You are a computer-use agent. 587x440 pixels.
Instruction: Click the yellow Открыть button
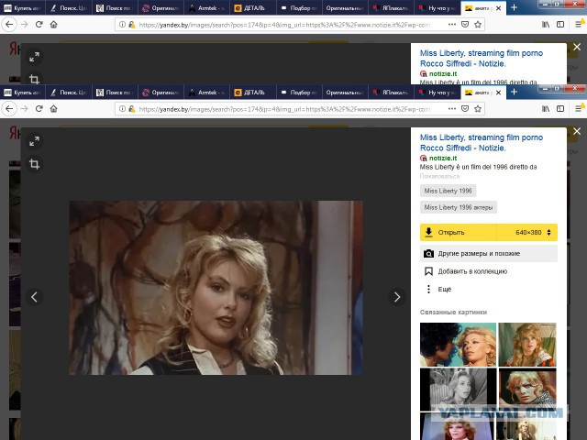coord(459,232)
